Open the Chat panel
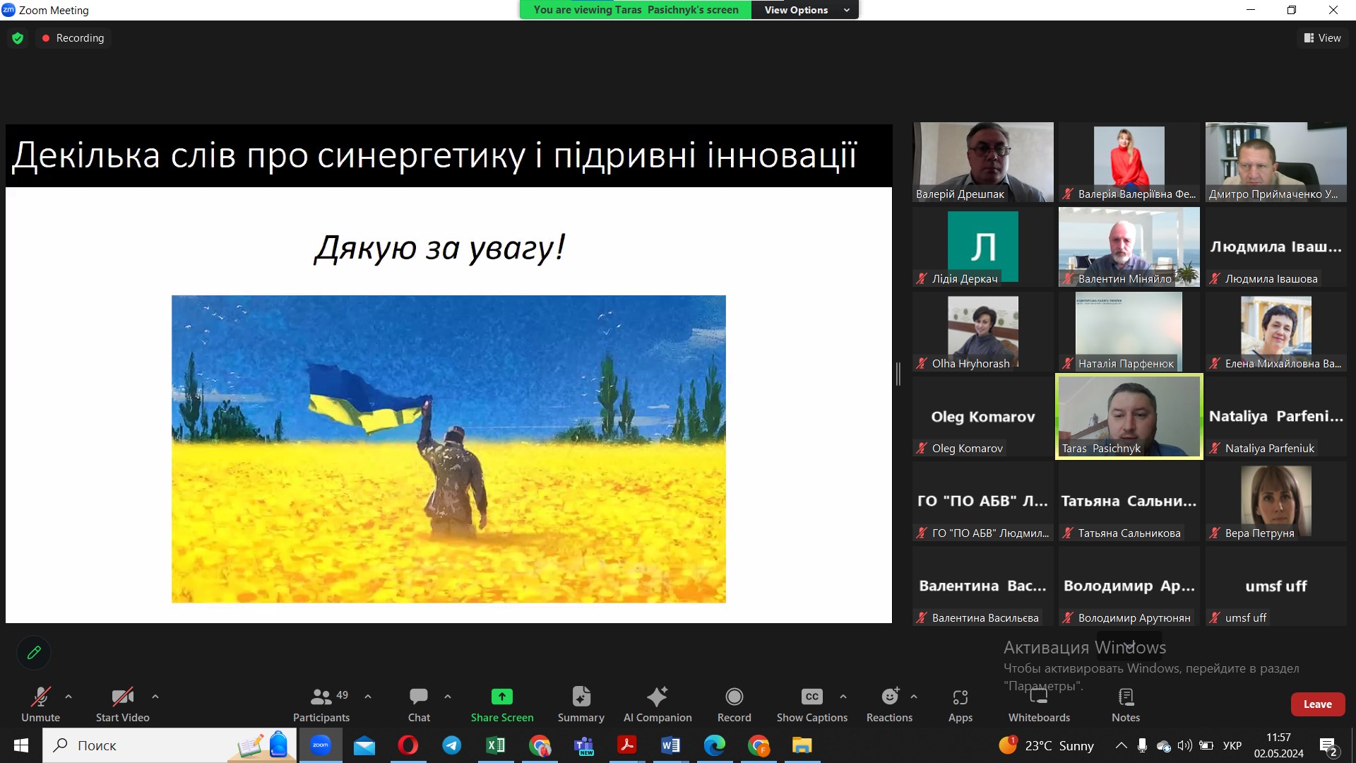Screen dimensions: 1356x763 tap(419, 704)
